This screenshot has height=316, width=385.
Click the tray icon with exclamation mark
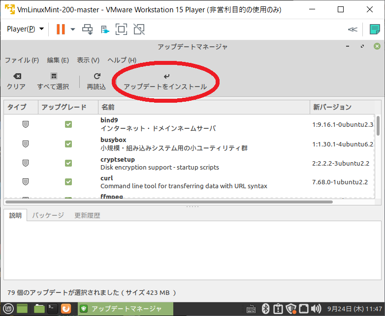click(x=278, y=309)
